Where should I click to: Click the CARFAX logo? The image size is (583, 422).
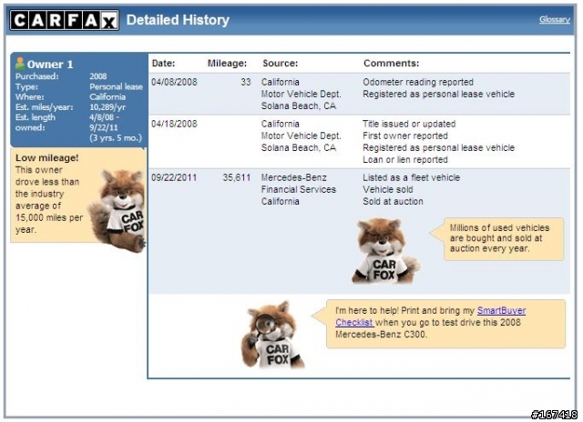click(x=65, y=20)
